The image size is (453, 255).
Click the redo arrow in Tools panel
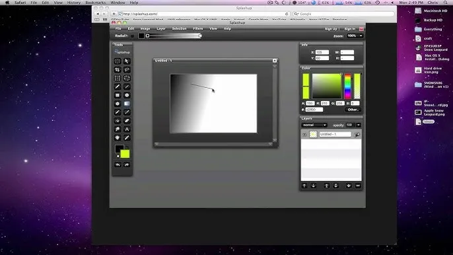click(x=127, y=164)
